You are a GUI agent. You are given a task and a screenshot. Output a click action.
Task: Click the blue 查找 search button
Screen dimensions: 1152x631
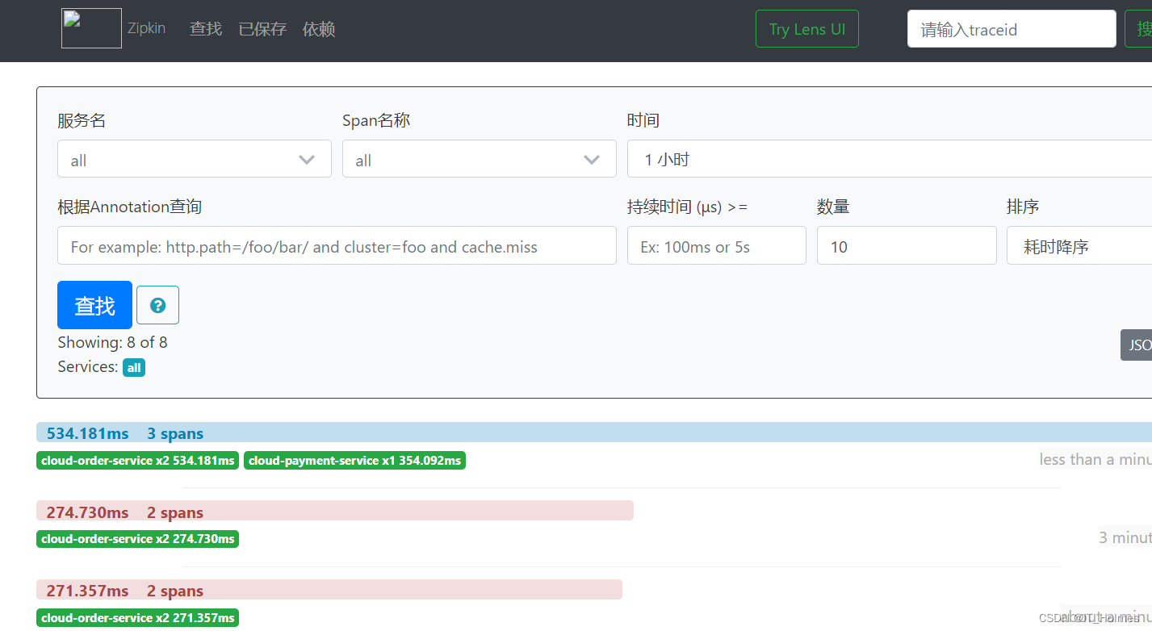[x=94, y=305]
